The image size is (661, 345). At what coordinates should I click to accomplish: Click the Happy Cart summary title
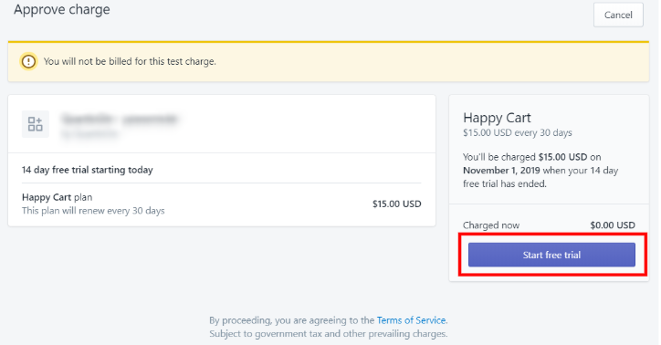pos(497,118)
